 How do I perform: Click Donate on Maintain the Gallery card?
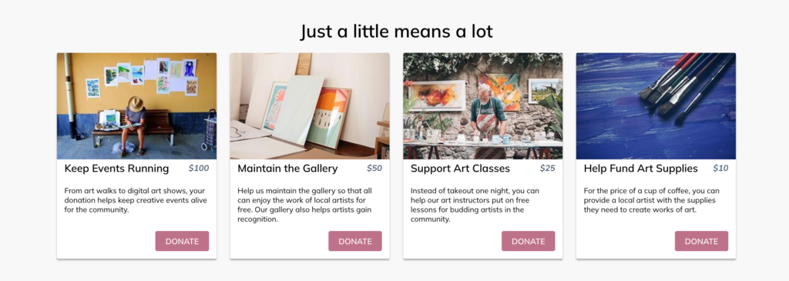(354, 241)
